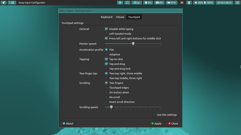Select Adaptive acceleration profile

point(106,54)
